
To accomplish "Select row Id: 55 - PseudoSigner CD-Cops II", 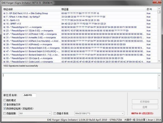I will (80, 58).
